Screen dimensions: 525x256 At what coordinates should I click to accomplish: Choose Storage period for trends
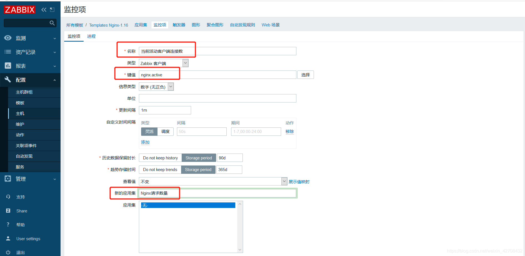pos(198,170)
